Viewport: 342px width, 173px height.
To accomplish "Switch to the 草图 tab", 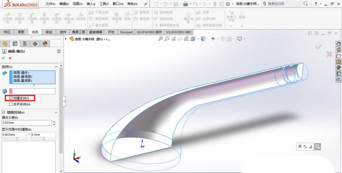I will [21, 32].
